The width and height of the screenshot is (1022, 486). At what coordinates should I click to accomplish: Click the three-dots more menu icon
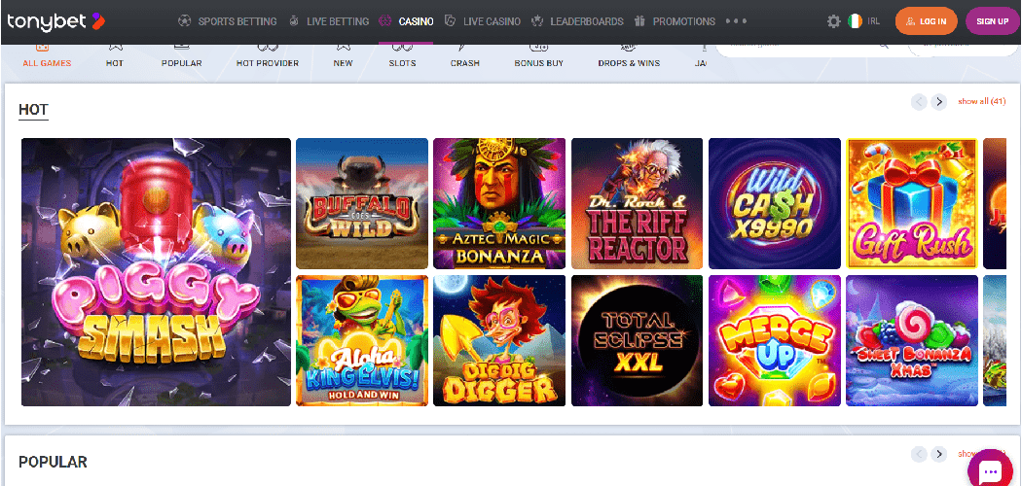pos(737,21)
